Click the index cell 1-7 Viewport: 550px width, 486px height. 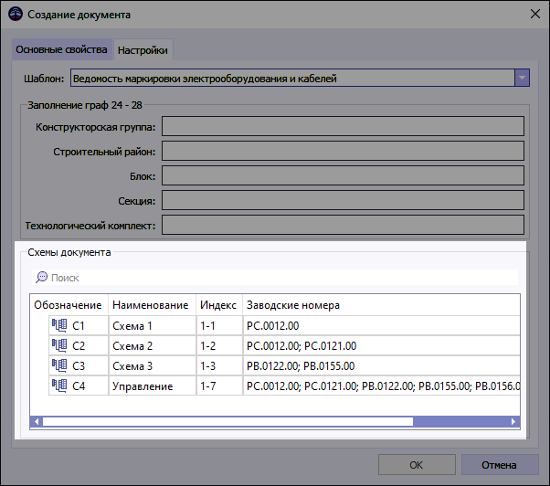pos(219,386)
